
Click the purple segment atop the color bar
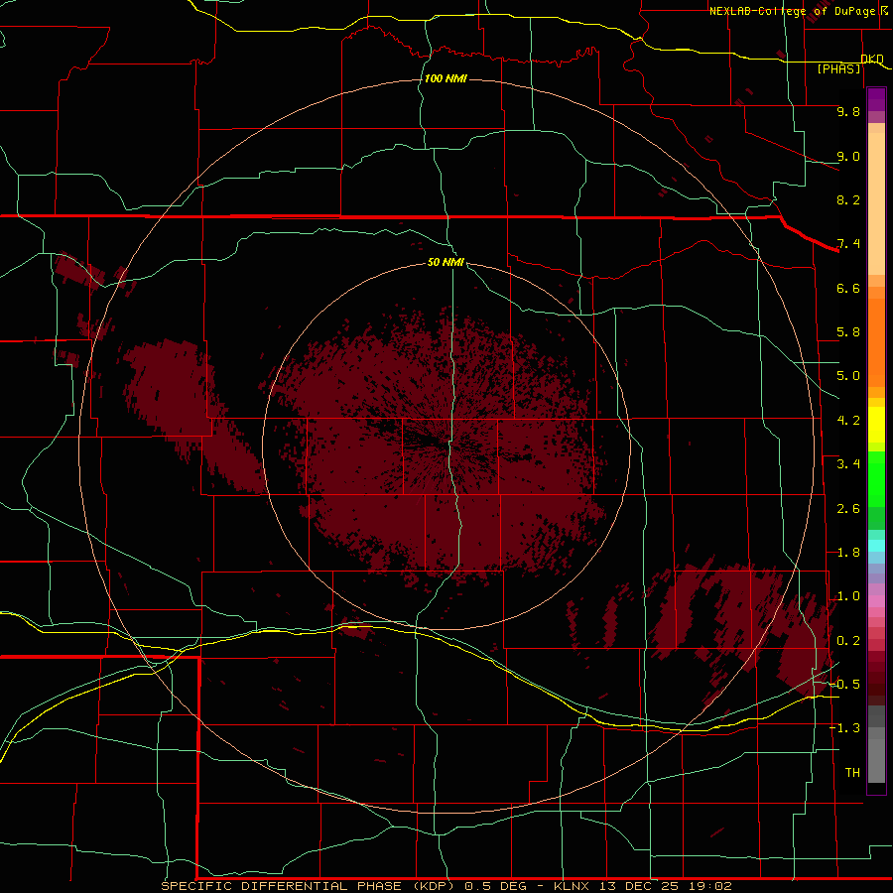coord(876,99)
